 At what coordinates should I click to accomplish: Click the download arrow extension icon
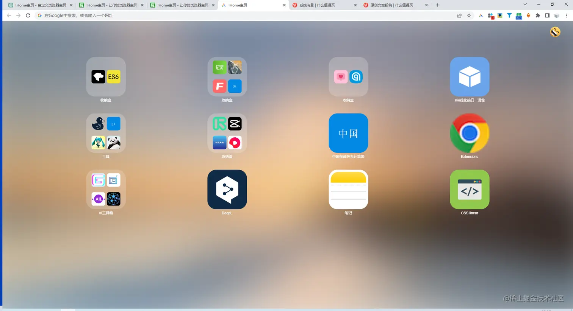500,16
